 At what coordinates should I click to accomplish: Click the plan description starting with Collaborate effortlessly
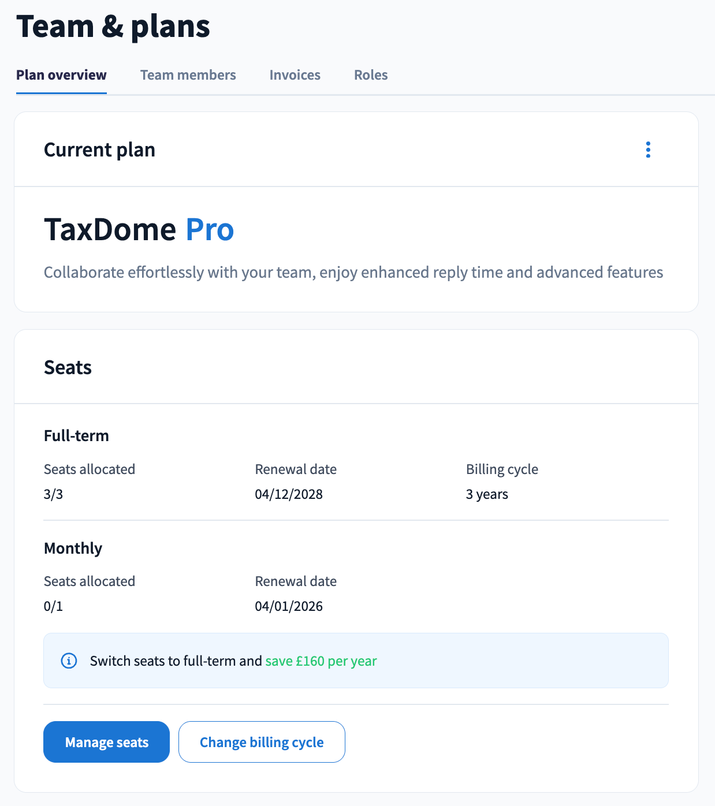[x=353, y=273]
